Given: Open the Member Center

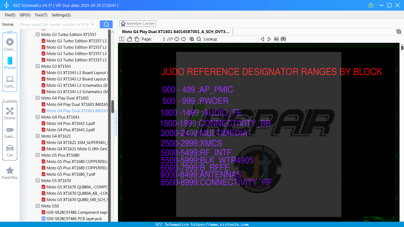Looking at the screenshot, I should coord(137,24).
